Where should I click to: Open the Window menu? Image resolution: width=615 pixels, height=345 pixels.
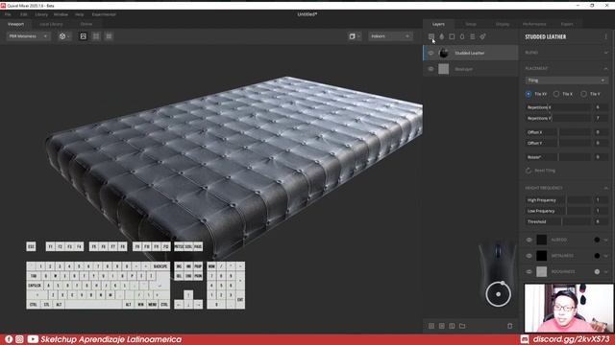pyautogui.click(x=61, y=14)
